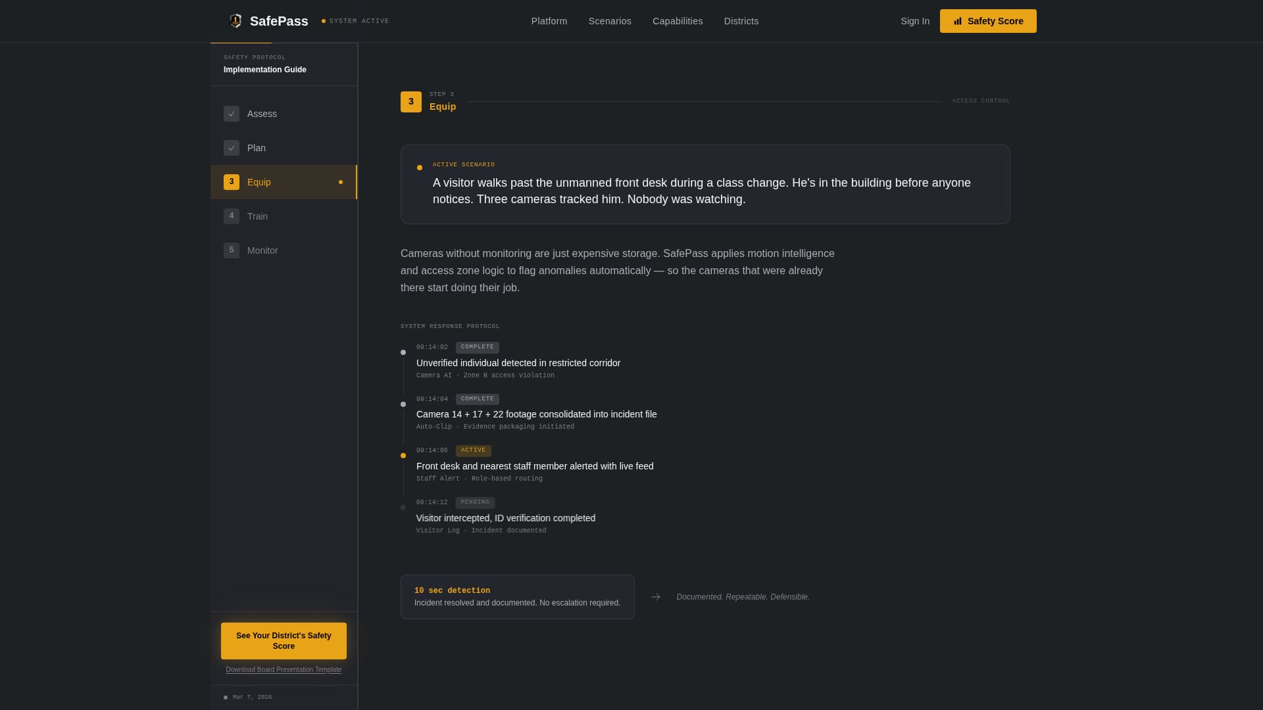Click the Sign In link
The image size is (1263, 710).
tap(915, 21)
